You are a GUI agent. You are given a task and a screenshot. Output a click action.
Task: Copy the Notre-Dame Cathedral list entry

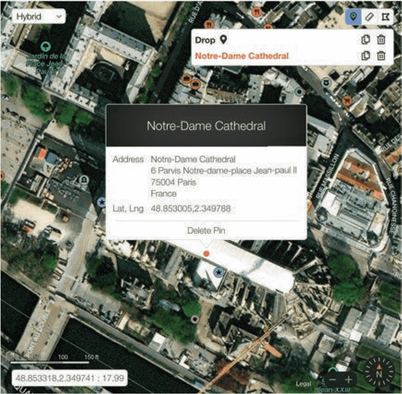[x=365, y=56]
